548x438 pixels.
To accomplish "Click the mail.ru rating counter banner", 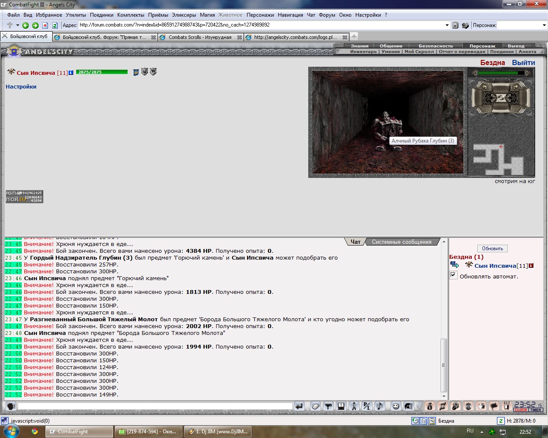I will point(24,196).
